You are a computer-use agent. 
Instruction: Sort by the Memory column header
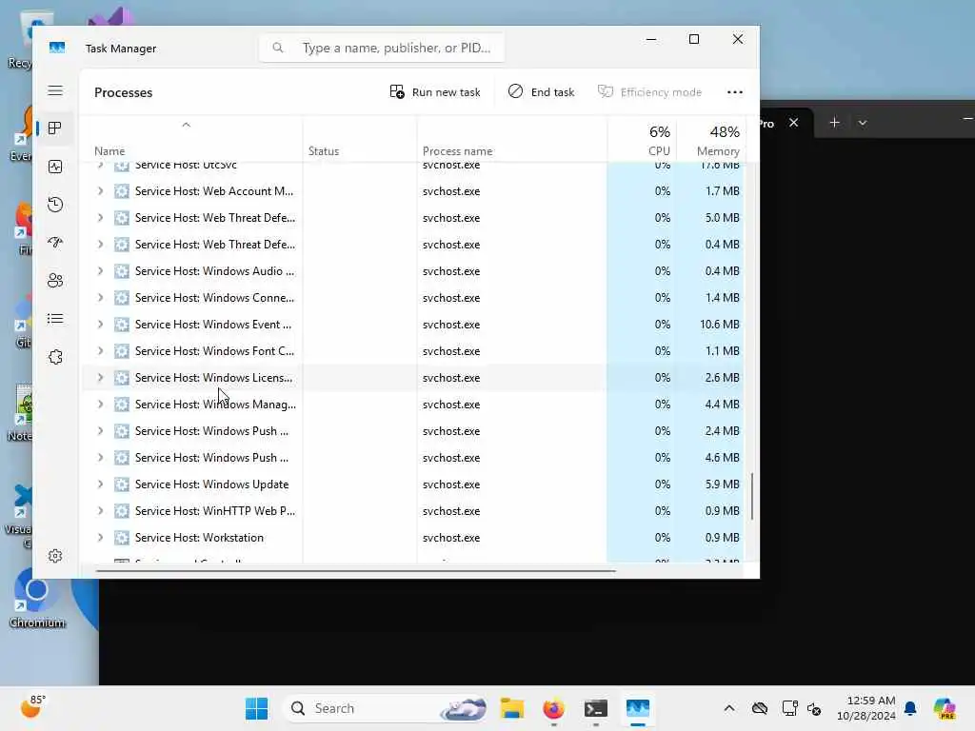coord(710,141)
